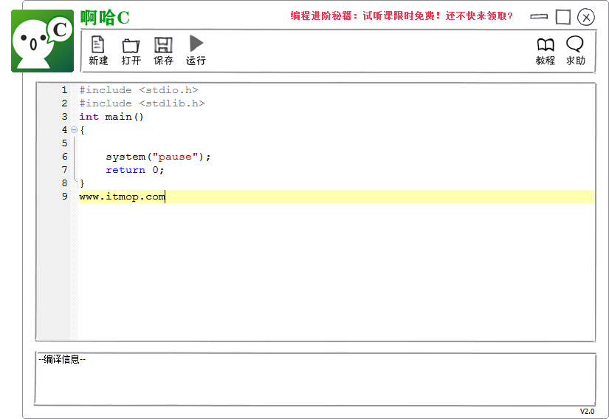Viewport: 609px width, 419px height.
Task: Click in the return 0; statement
Action: point(134,170)
